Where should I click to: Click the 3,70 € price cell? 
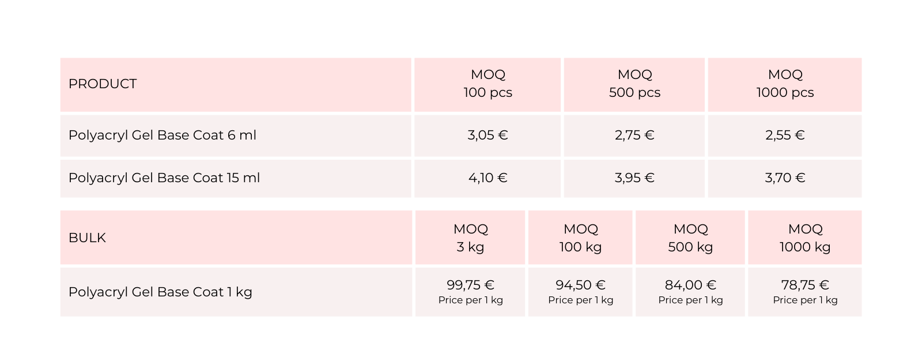pos(785,178)
